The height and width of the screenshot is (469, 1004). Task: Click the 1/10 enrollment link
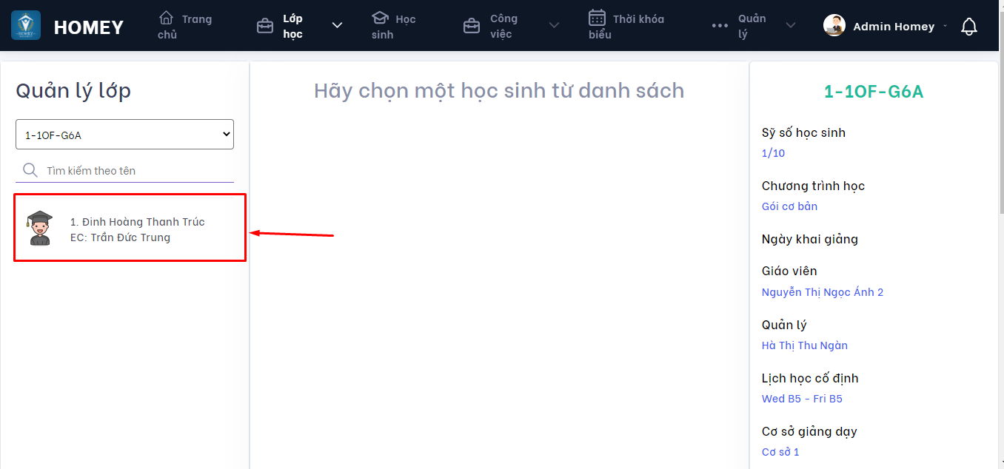[773, 152]
